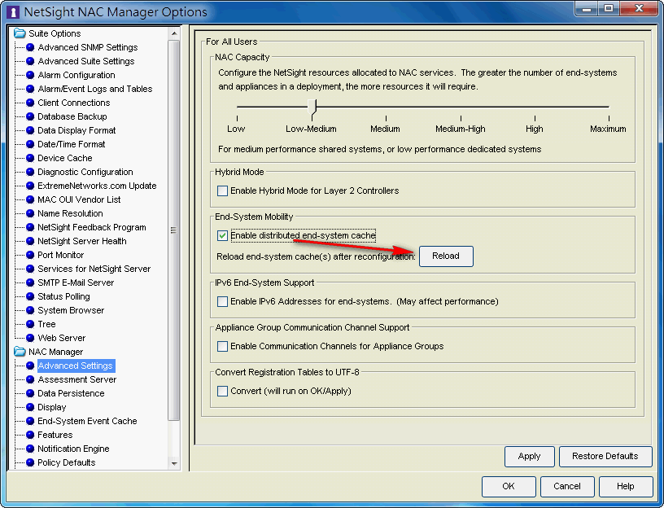The image size is (664, 508).
Task: Select the Suite Options root label
Action: coord(55,33)
